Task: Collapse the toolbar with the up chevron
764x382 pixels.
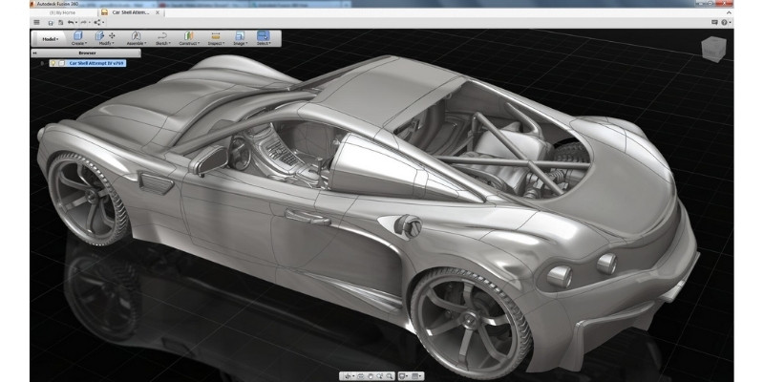Action: point(729,12)
